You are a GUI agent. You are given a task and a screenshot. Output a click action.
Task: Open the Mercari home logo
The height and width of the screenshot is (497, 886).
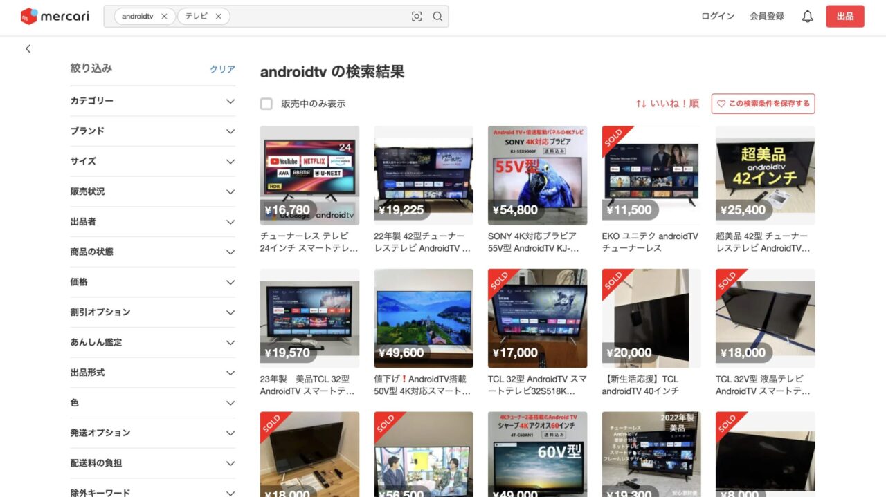coord(55,17)
